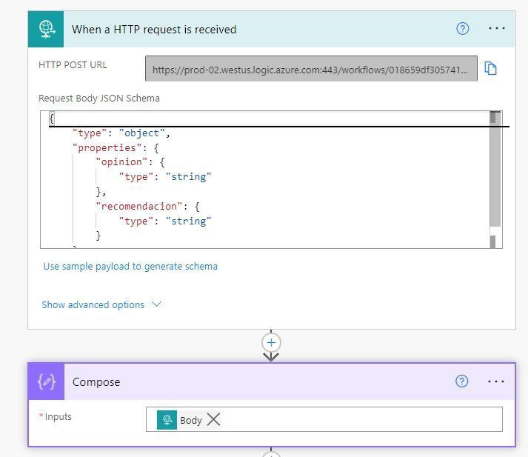Use sample payload to generate schema
This screenshot has width=528, height=457.
pos(130,267)
